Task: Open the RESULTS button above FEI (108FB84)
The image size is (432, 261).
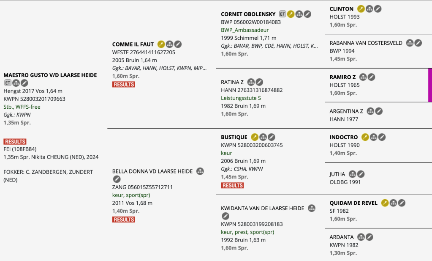Action: pyautogui.click(x=15, y=141)
